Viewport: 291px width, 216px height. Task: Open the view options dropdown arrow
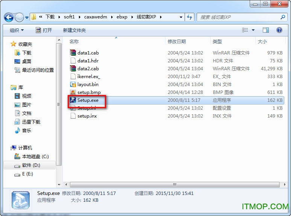[x=253, y=30]
